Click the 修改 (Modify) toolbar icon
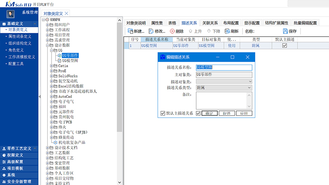The width and height of the screenshot is (329, 185). [151, 31]
